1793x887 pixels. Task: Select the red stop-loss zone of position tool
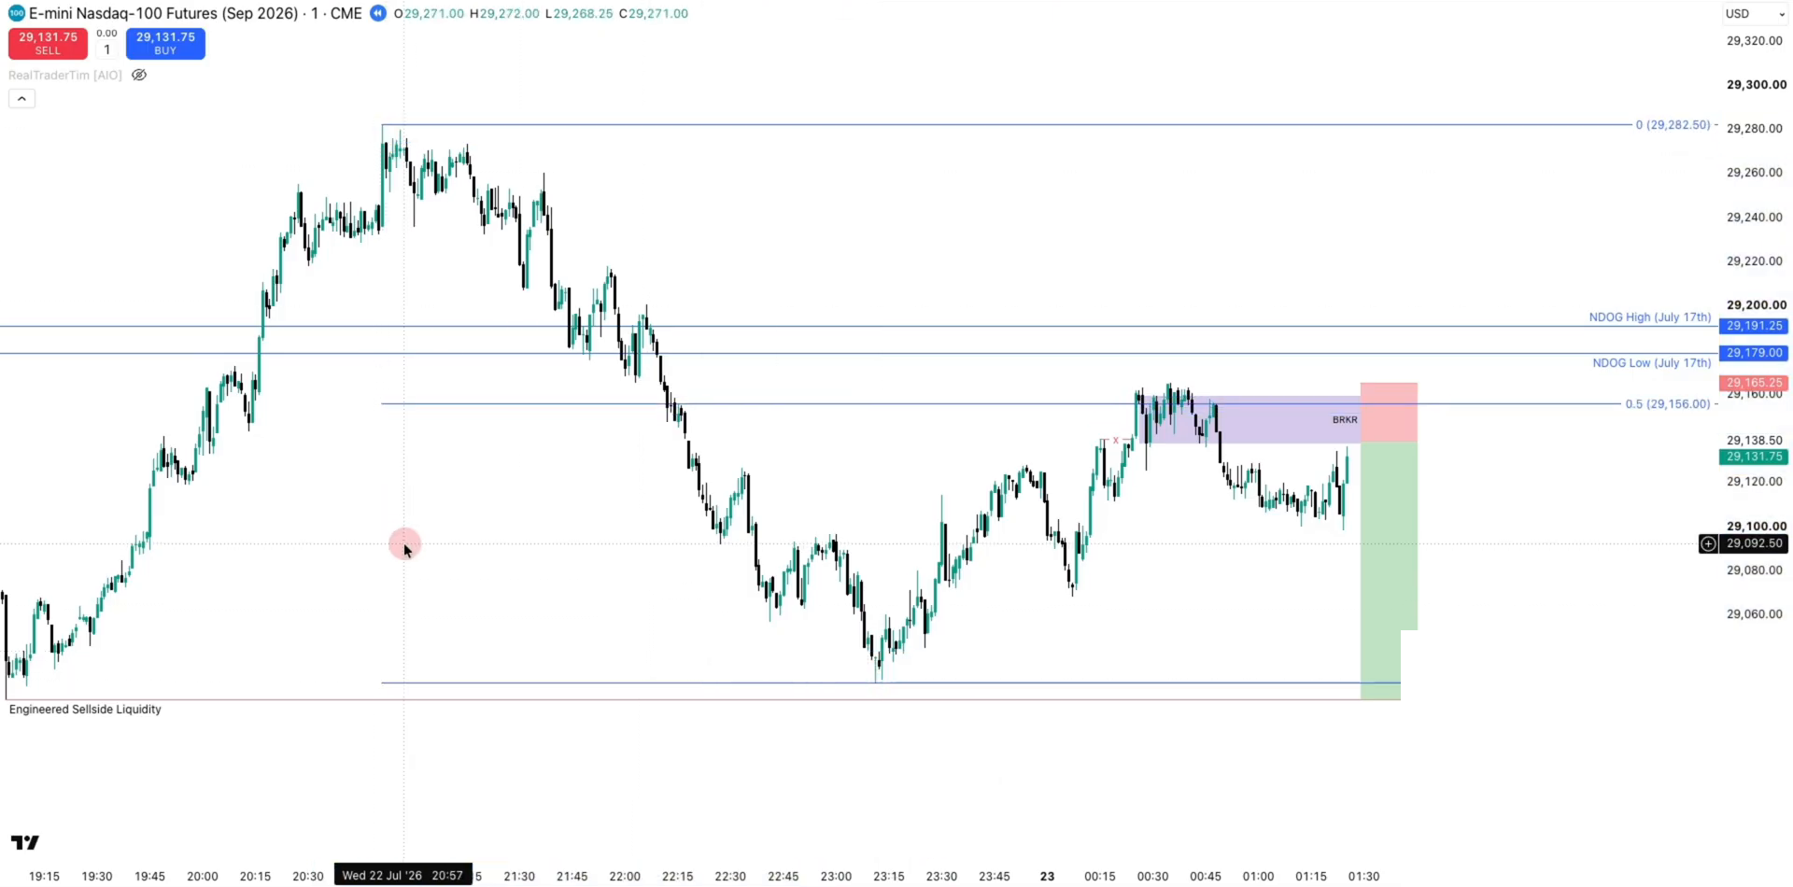point(1389,412)
